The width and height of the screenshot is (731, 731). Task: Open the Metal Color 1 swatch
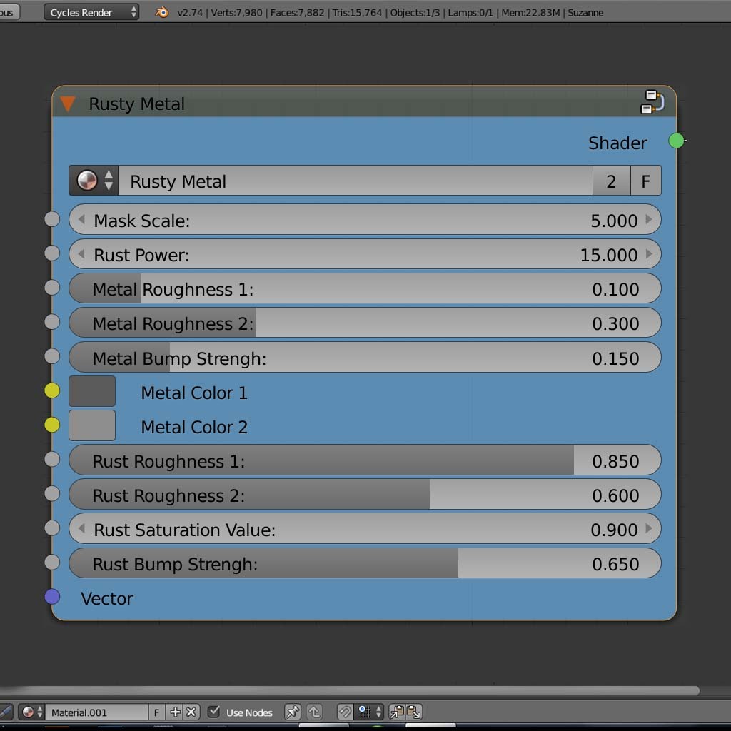pyautogui.click(x=92, y=391)
